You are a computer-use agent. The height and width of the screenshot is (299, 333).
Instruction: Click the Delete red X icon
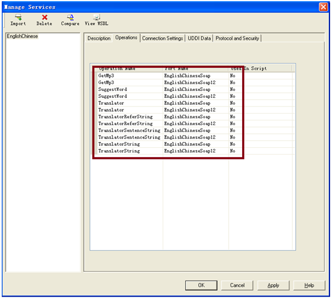click(x=45, y=17)
